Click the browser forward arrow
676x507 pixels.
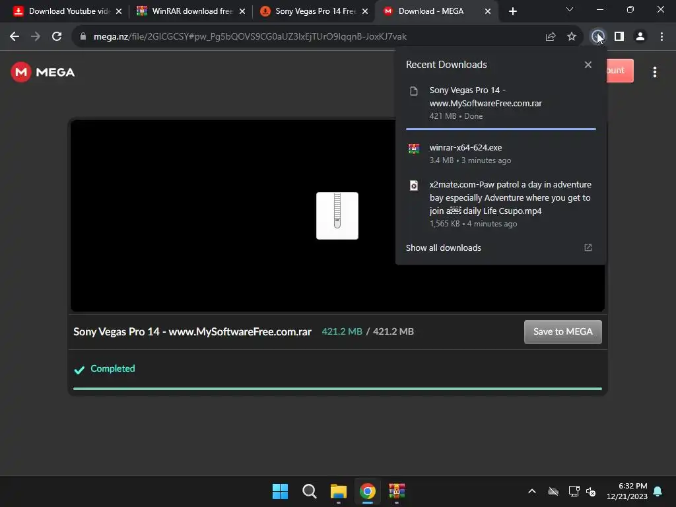pos(36,37)
